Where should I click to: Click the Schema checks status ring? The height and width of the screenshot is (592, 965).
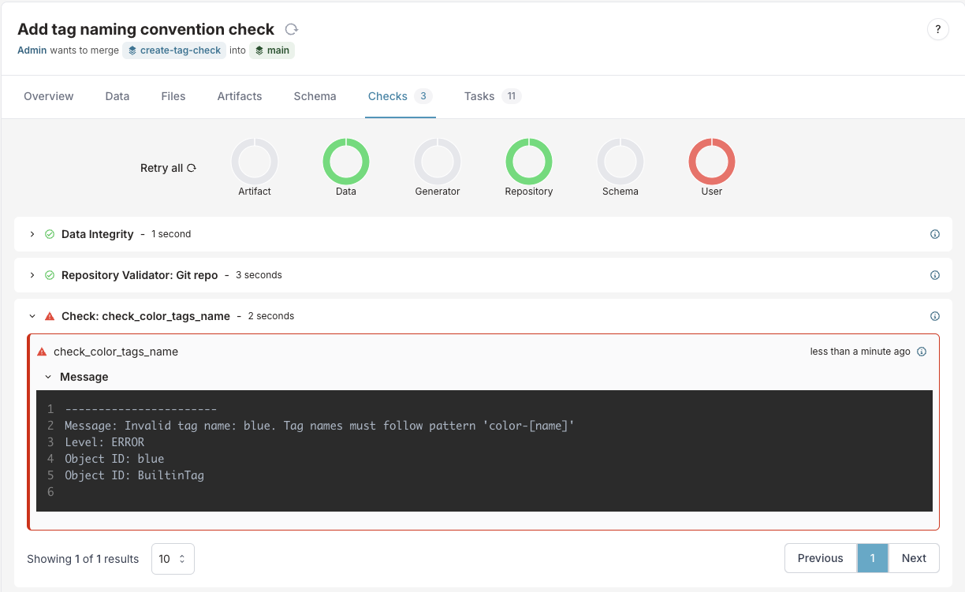pyautogui.click(x=620, y=162)
